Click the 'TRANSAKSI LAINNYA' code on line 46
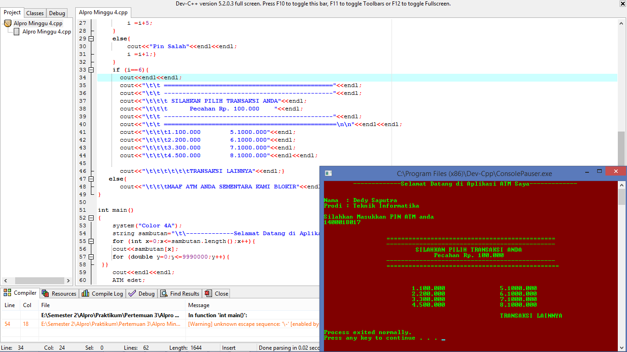 [x=202, y=171]
